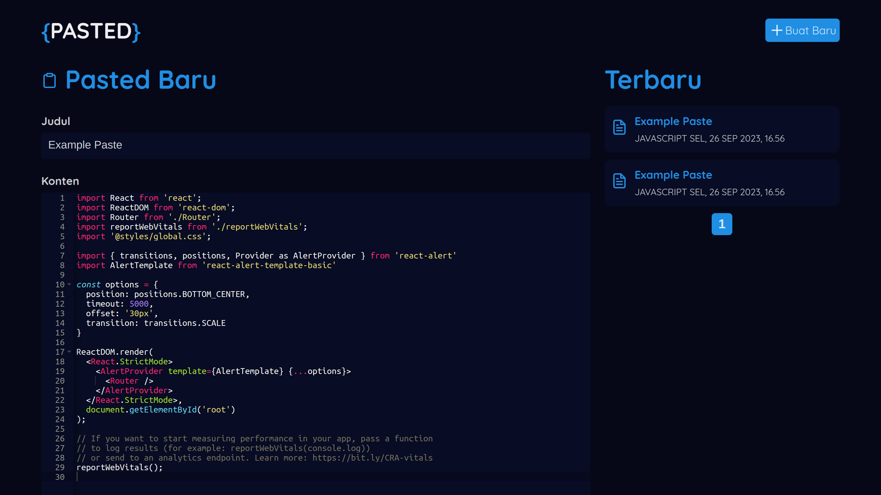Click the second paste's date and language text
The height and width of the screenshot is (495, 881).
709,192
